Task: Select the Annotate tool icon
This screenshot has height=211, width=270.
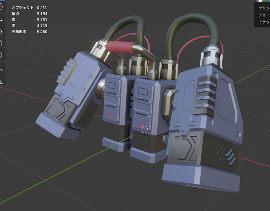Action: click(1, 68)
